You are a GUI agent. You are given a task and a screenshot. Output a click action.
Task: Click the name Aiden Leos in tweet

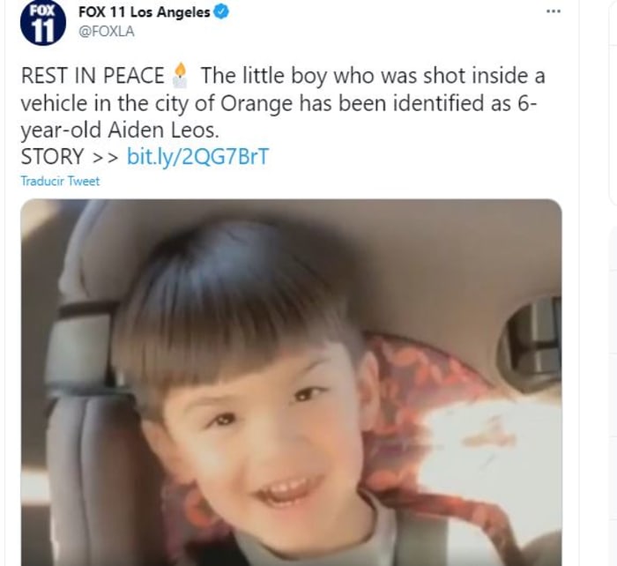click(x=163, y=130)
